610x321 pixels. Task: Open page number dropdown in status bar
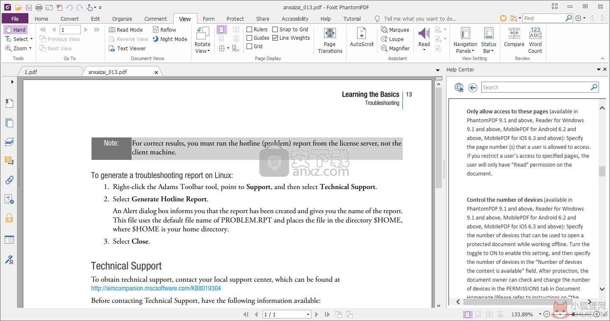pos(308,314)
